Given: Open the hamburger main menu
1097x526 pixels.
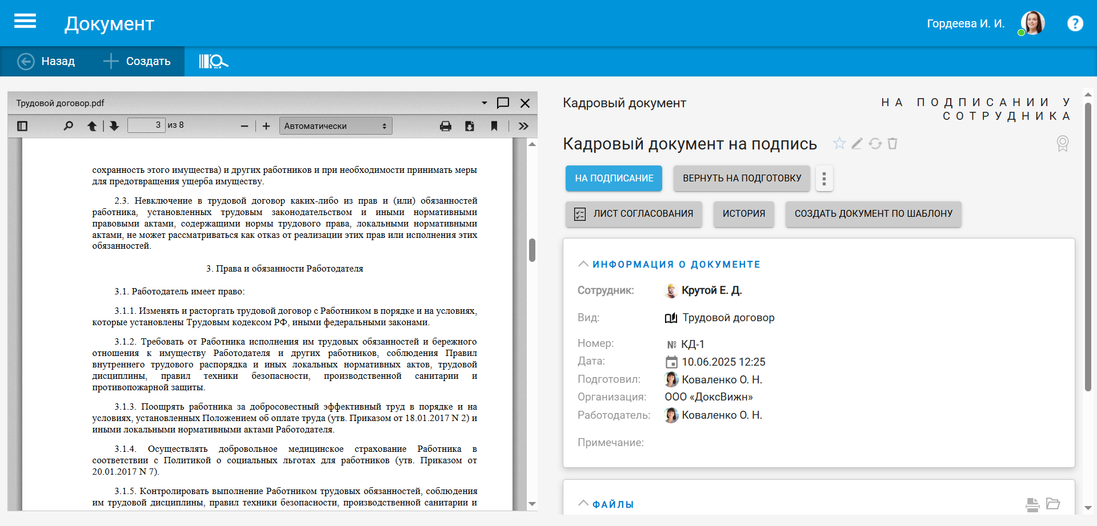Looking at the screenshot, I should click(25, 22).
